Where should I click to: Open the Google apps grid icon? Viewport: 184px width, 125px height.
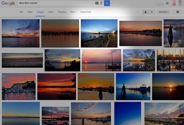coord(167,3)
